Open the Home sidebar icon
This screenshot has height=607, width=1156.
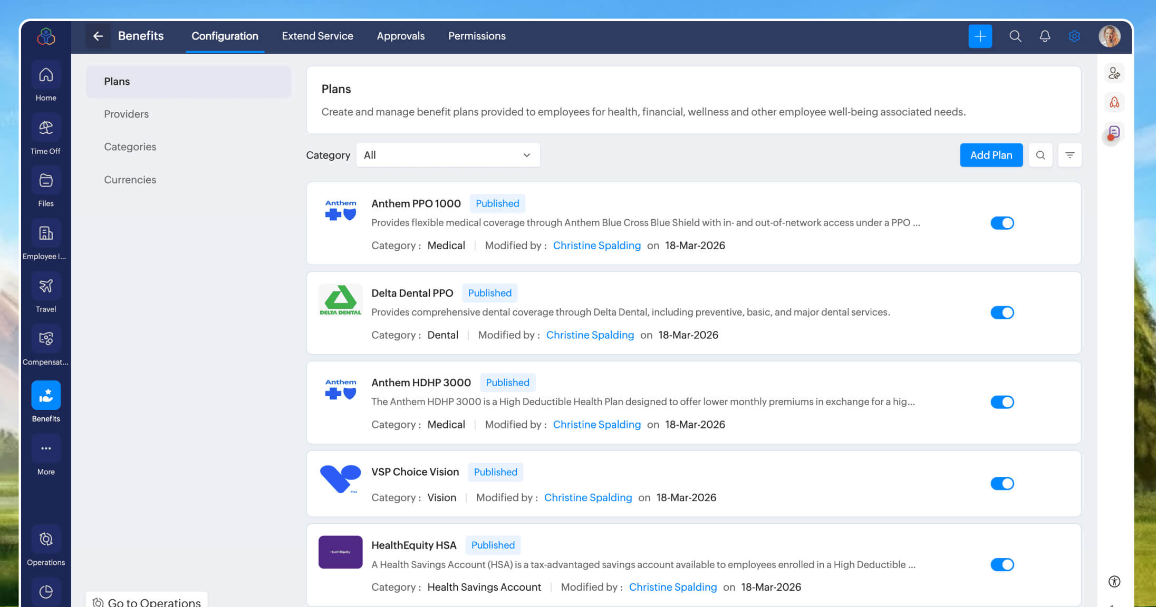tap(46, 75)
